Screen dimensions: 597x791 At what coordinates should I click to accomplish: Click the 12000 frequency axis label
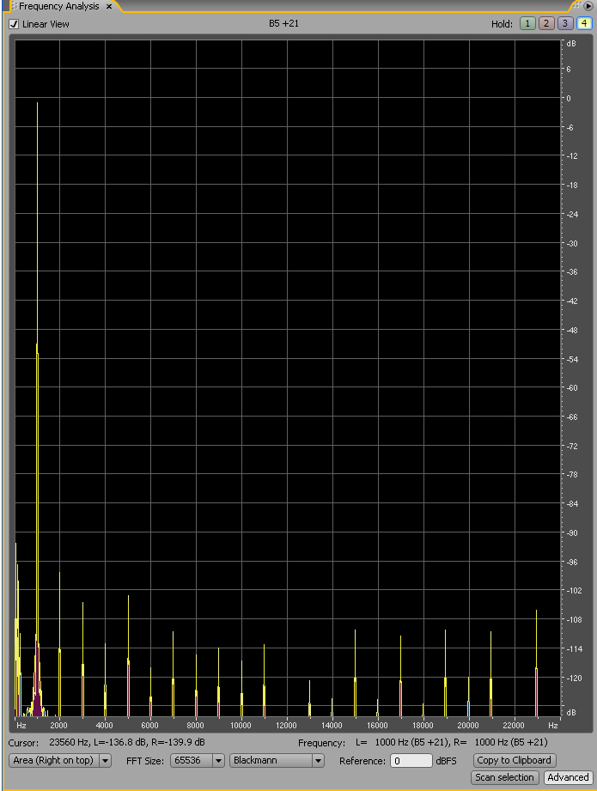pyautogui.click(x=286, y=725)
